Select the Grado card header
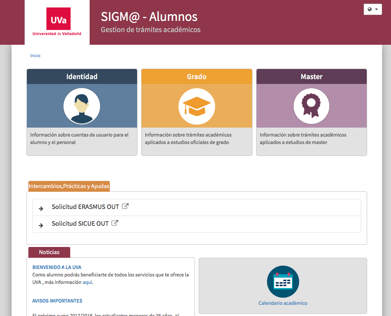 click(x=197, y=76)
